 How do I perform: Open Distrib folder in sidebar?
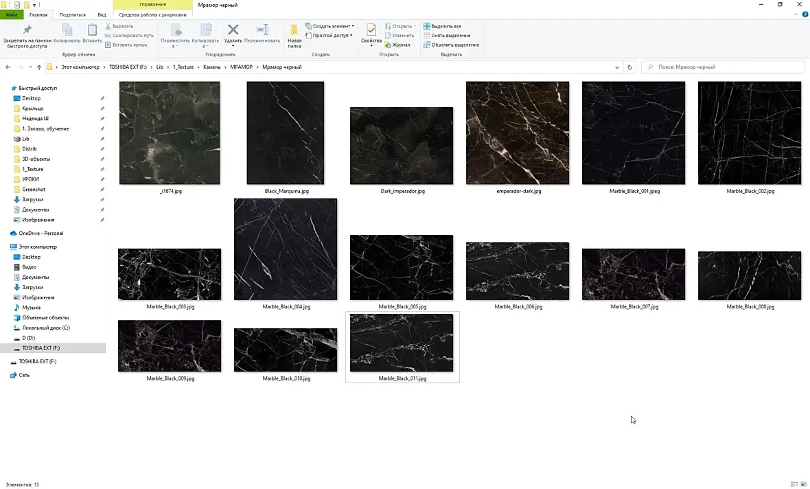(x=30, y=149)
